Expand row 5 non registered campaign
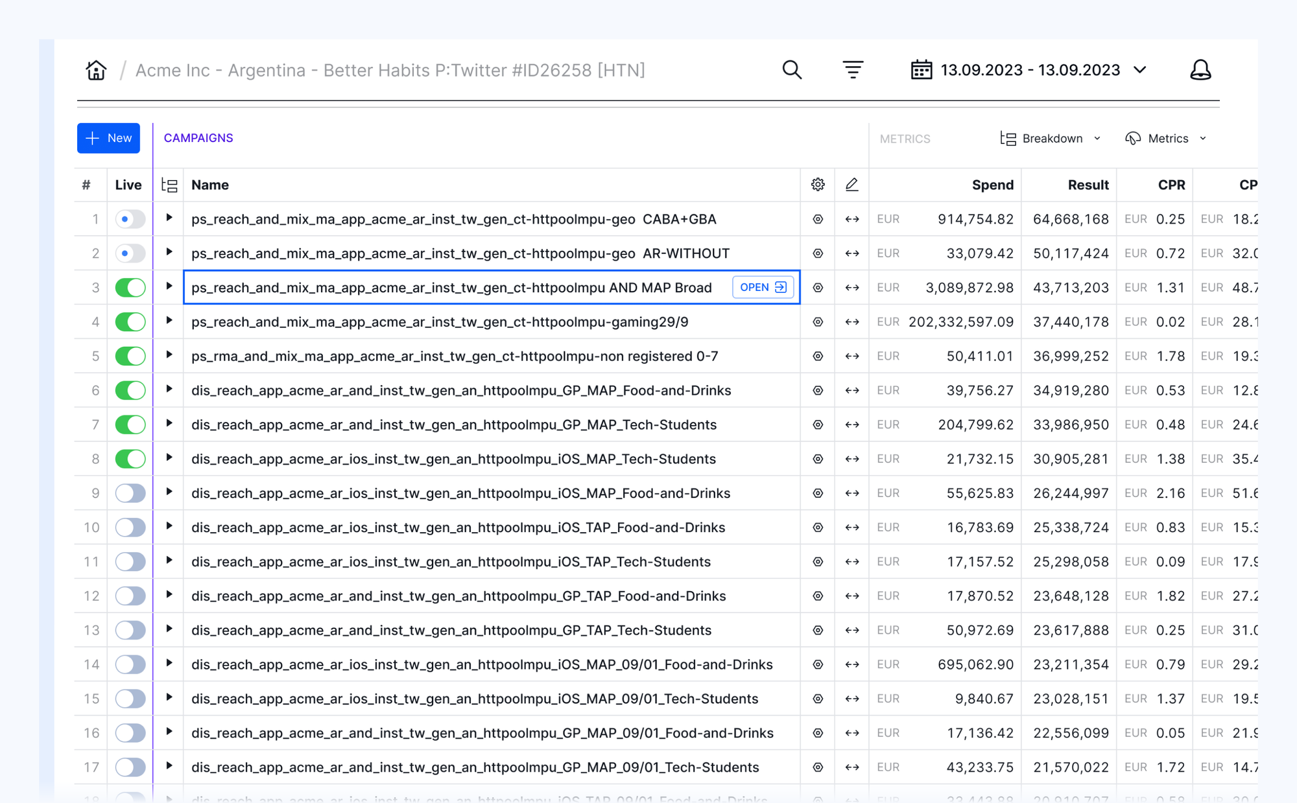Viewport: 1297px width, 803px height. (x=169, y=355)
